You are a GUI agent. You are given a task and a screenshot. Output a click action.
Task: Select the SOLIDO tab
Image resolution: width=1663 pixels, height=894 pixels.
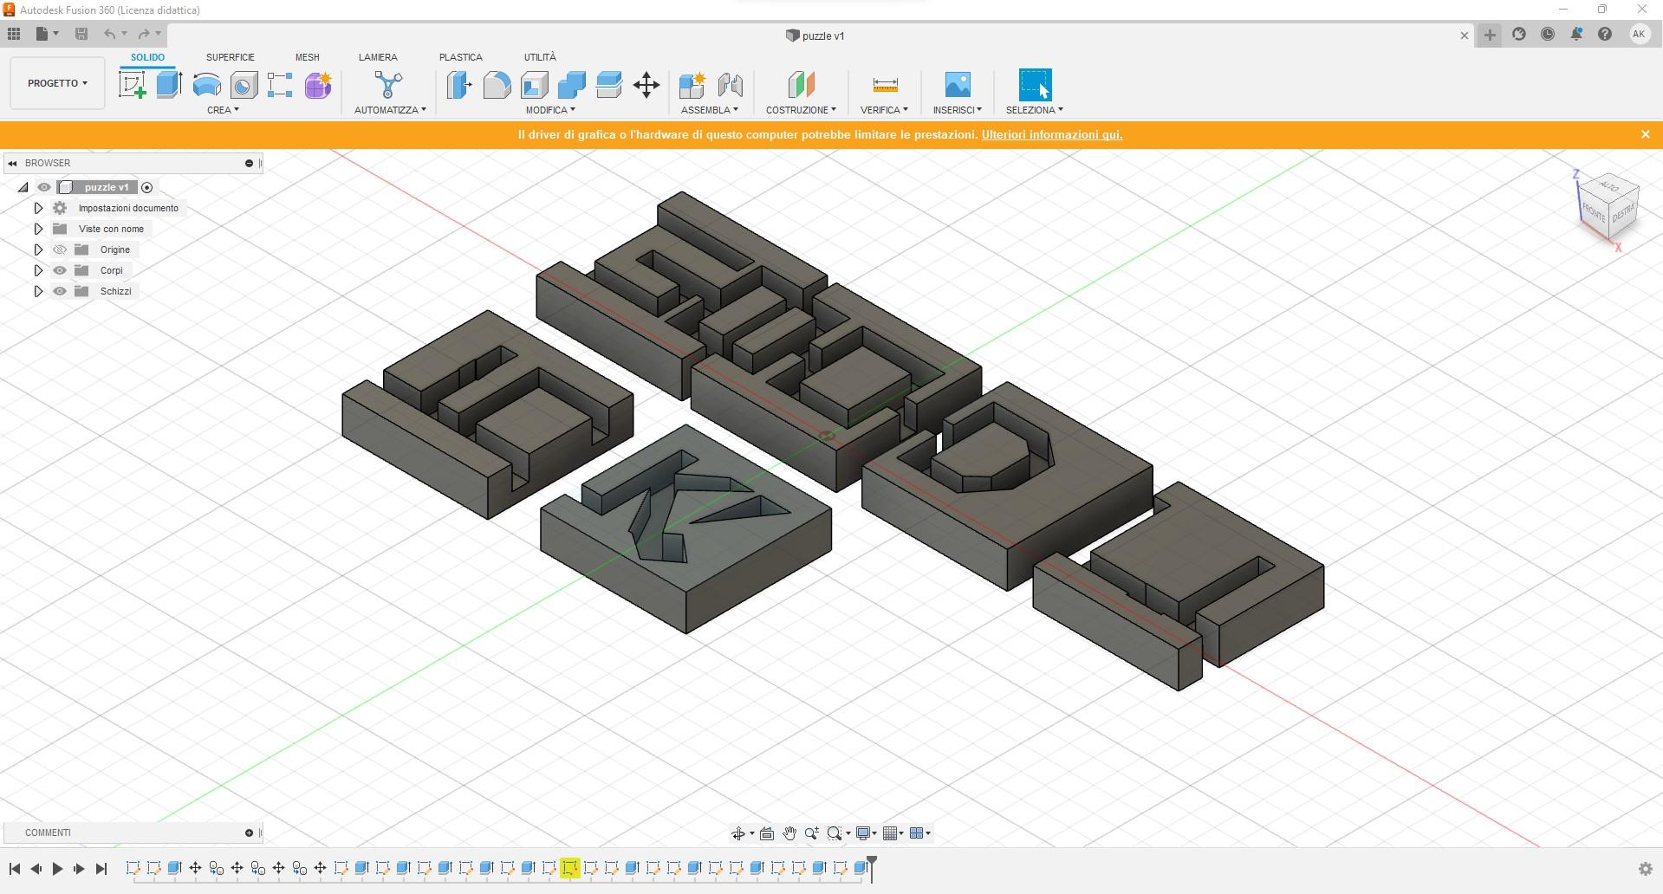[147, 57]
